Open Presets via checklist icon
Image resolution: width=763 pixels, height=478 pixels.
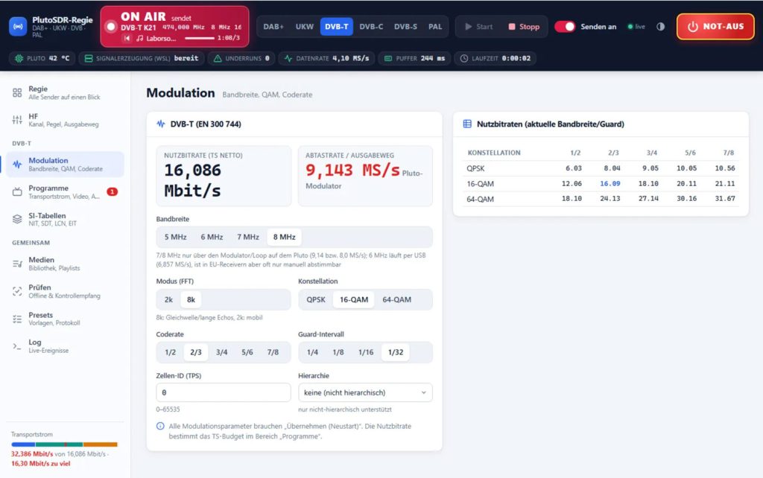click(x=17, y=319)
